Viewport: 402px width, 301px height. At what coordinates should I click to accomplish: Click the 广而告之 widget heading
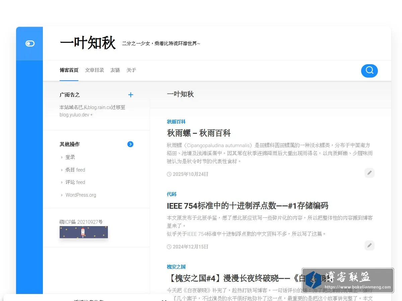coord(70,95)
